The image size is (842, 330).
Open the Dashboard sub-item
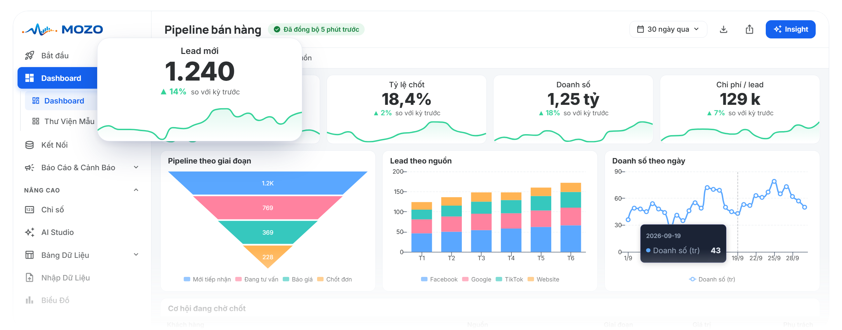click(61, 101)
